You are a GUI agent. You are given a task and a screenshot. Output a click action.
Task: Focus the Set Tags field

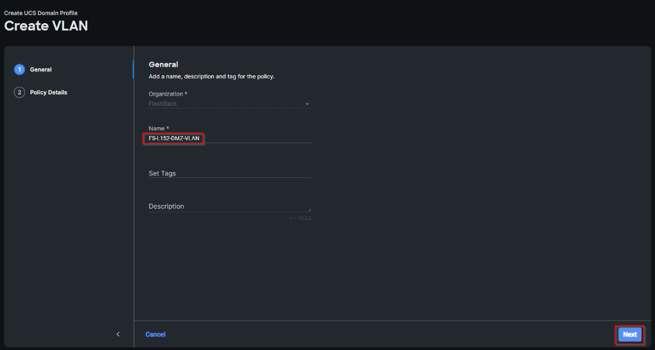[x=229, y=173]
